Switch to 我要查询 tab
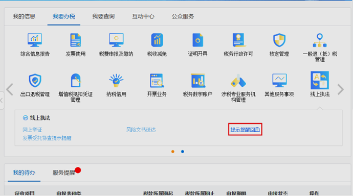The width and height of the screenshot is (353, 196). click(x=103, y=16)
